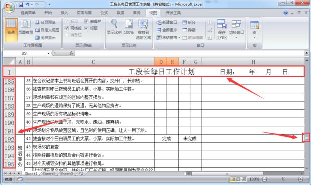This screenshot has height=185, width=311.
Task: Click the 保存工作区 save workspace icon
Action: point(222,29)
